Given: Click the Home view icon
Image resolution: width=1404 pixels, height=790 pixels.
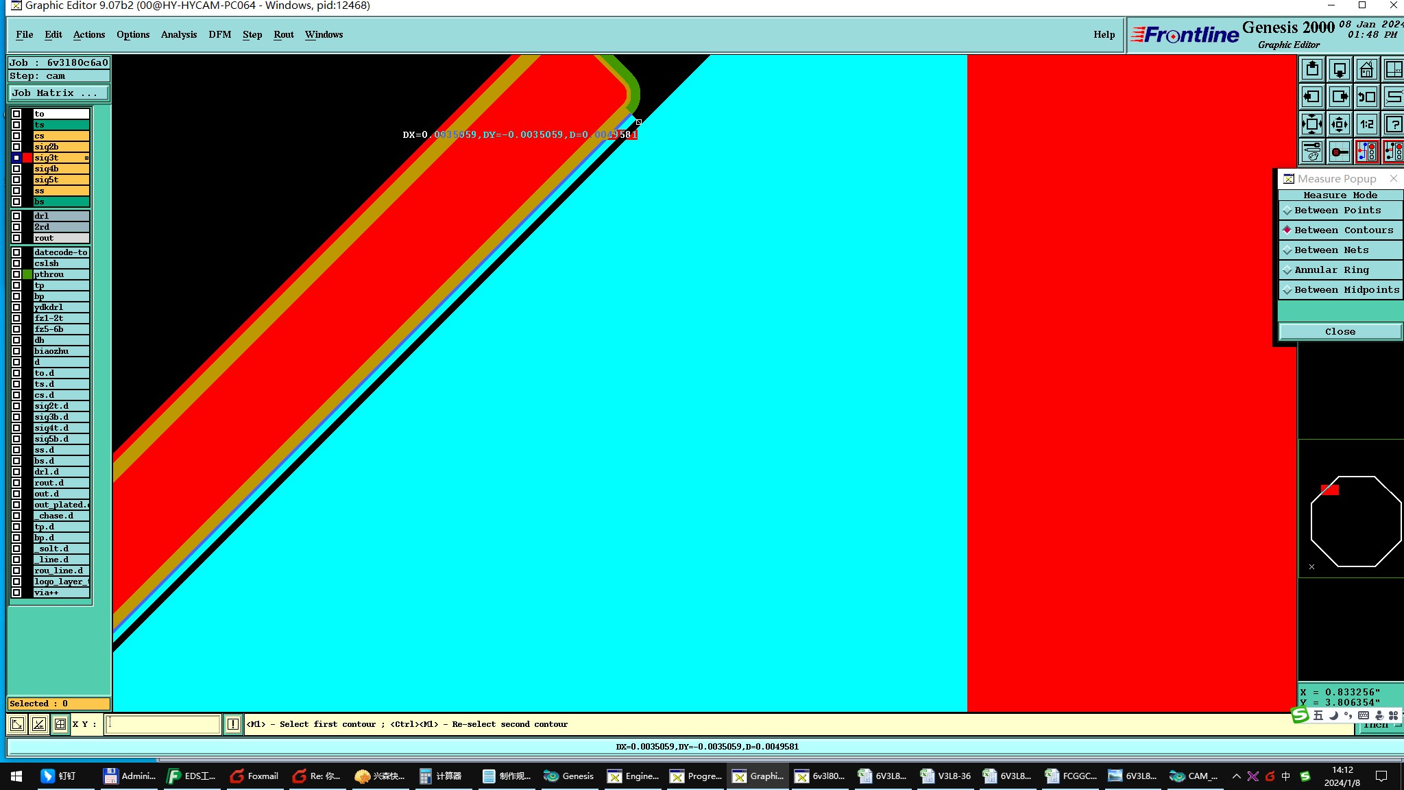Looking at the screenshot, I should (1366, 69).
